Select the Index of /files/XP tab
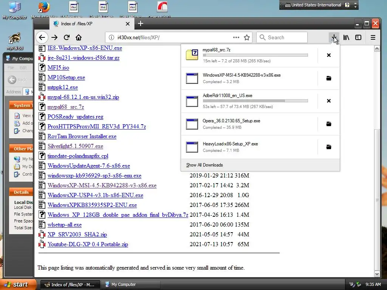The width and height of the screenshot is (387, 290). (91, 24)
